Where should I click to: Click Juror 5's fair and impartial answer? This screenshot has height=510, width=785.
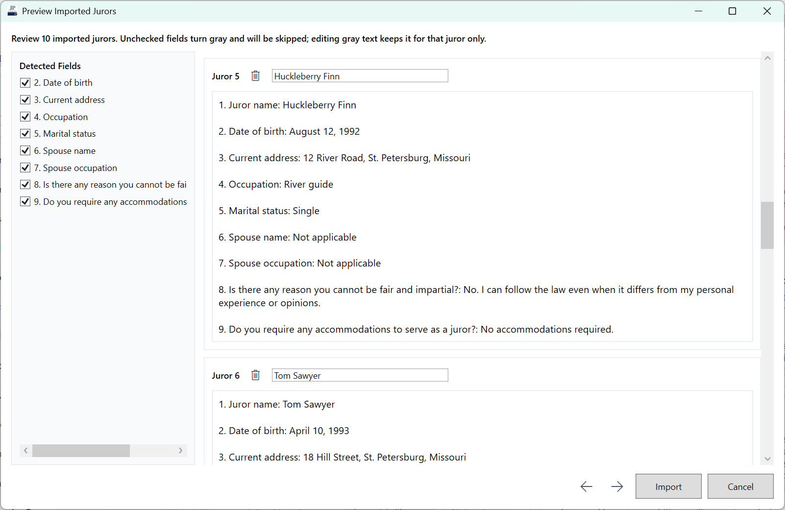click(476, 296)
